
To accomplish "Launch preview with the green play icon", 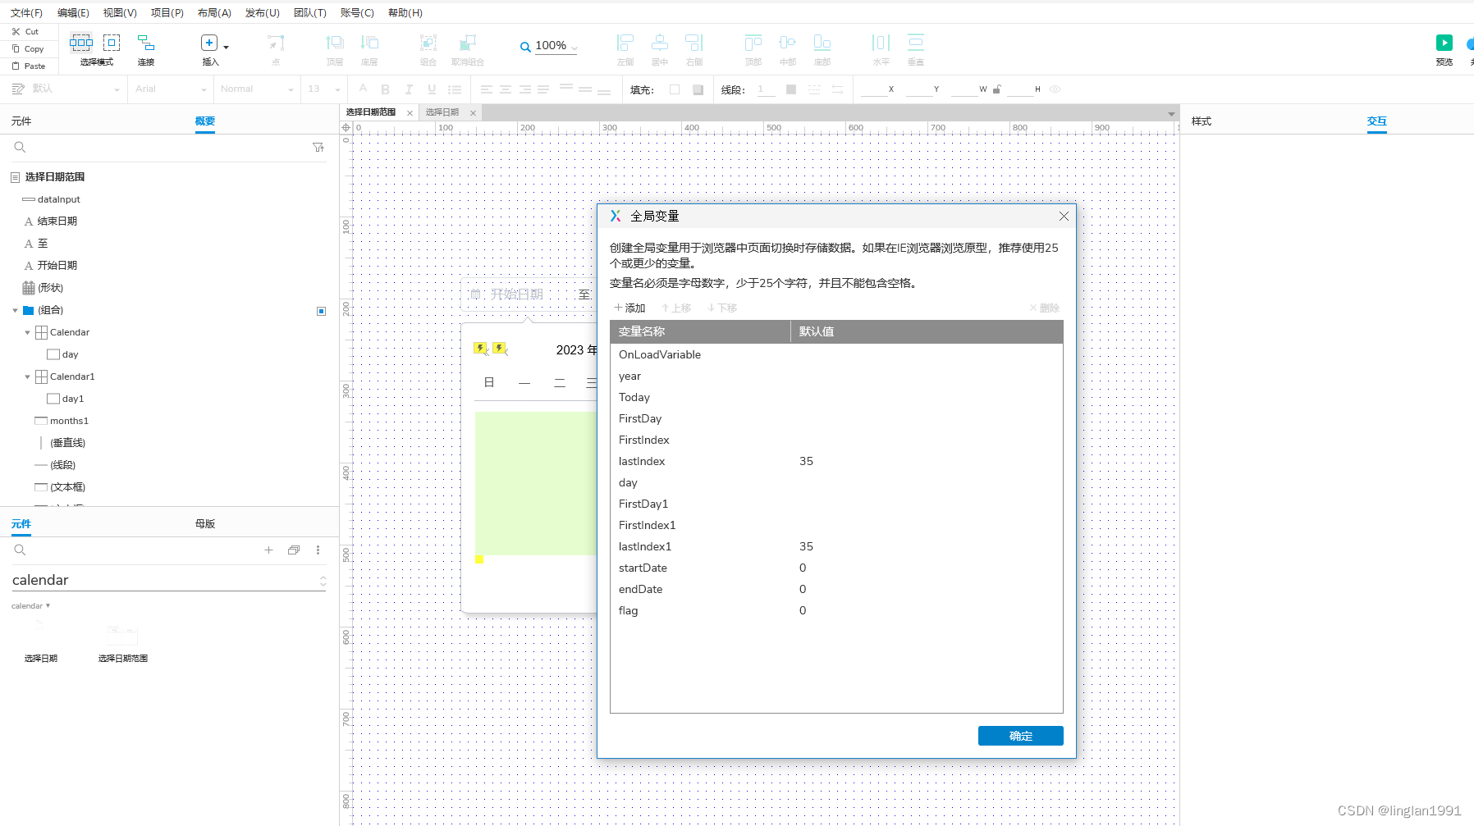I will click(1444, 41).
